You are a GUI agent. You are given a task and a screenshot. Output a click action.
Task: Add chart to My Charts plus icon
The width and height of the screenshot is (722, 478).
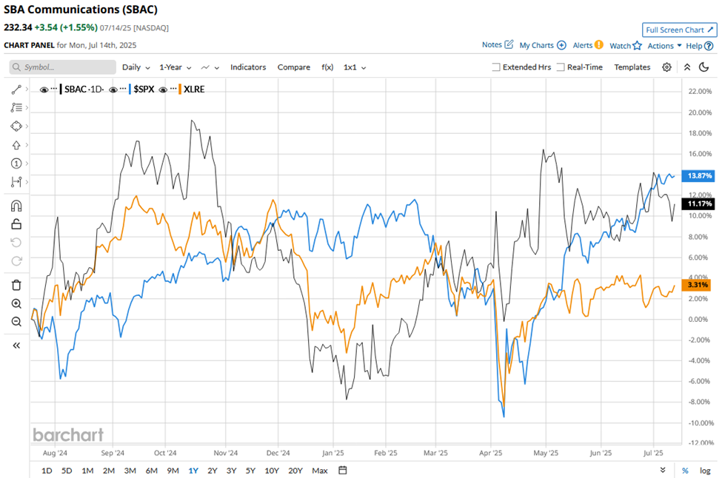point(561,45)
